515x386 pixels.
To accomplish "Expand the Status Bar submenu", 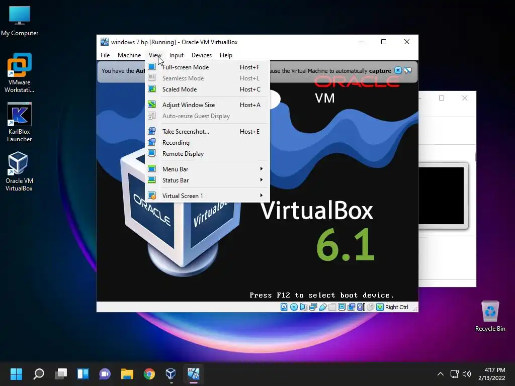I will (207, 180).
